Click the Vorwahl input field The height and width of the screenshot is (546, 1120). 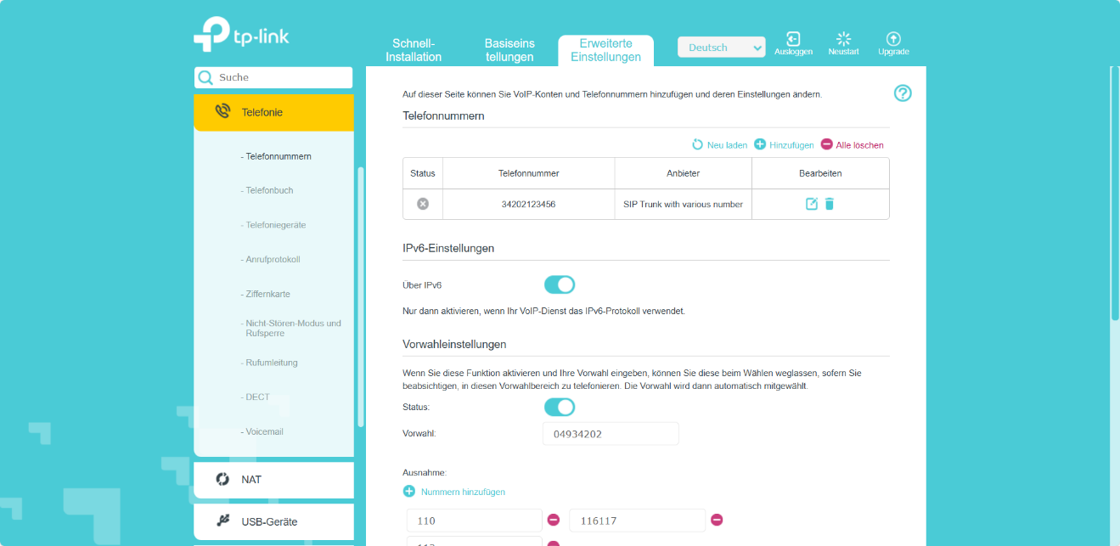(611, 434)
